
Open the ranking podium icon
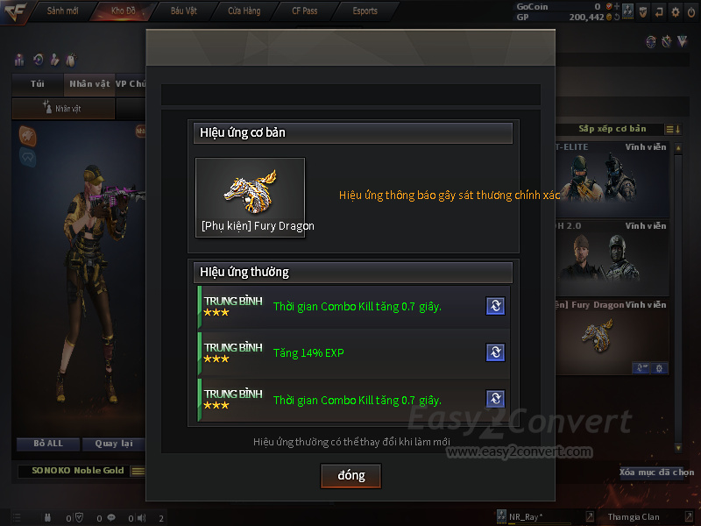19,60
